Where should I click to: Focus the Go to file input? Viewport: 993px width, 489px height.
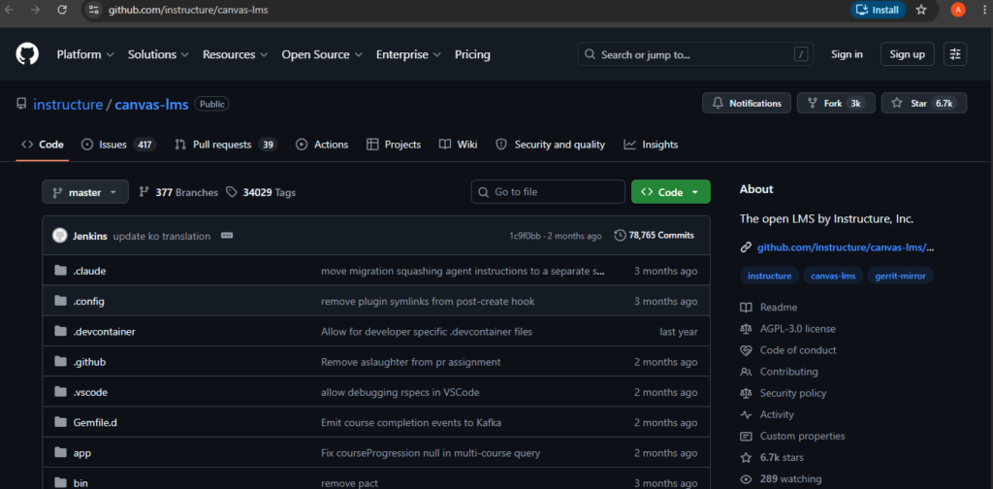coord(548,192)
